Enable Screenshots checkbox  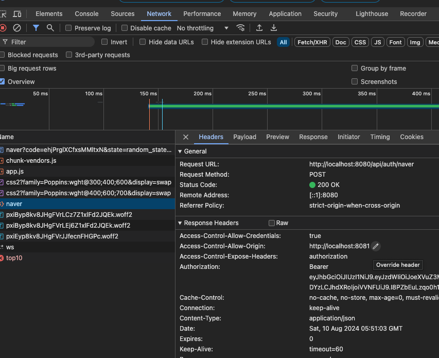355,81
